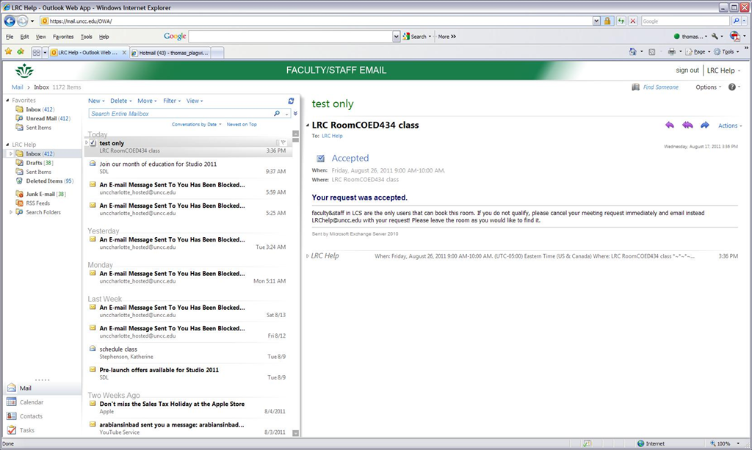Open the New dropdown menu
The width and height of the screenshot is (752, 450).
pyautogui.click(x=96, y=101)
